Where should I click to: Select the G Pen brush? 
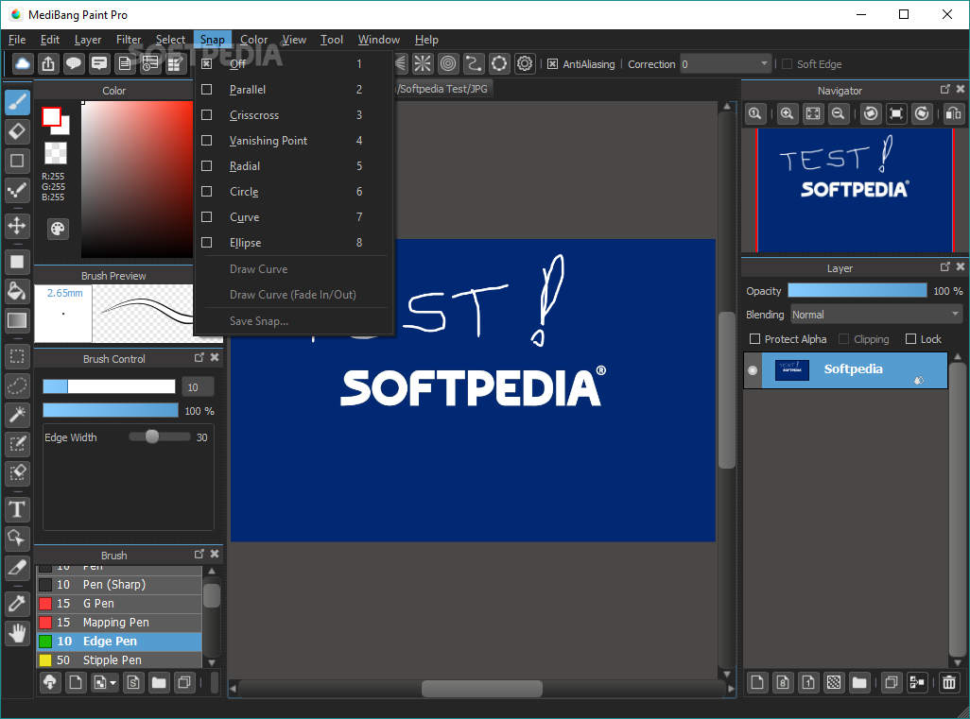[119, 604]
